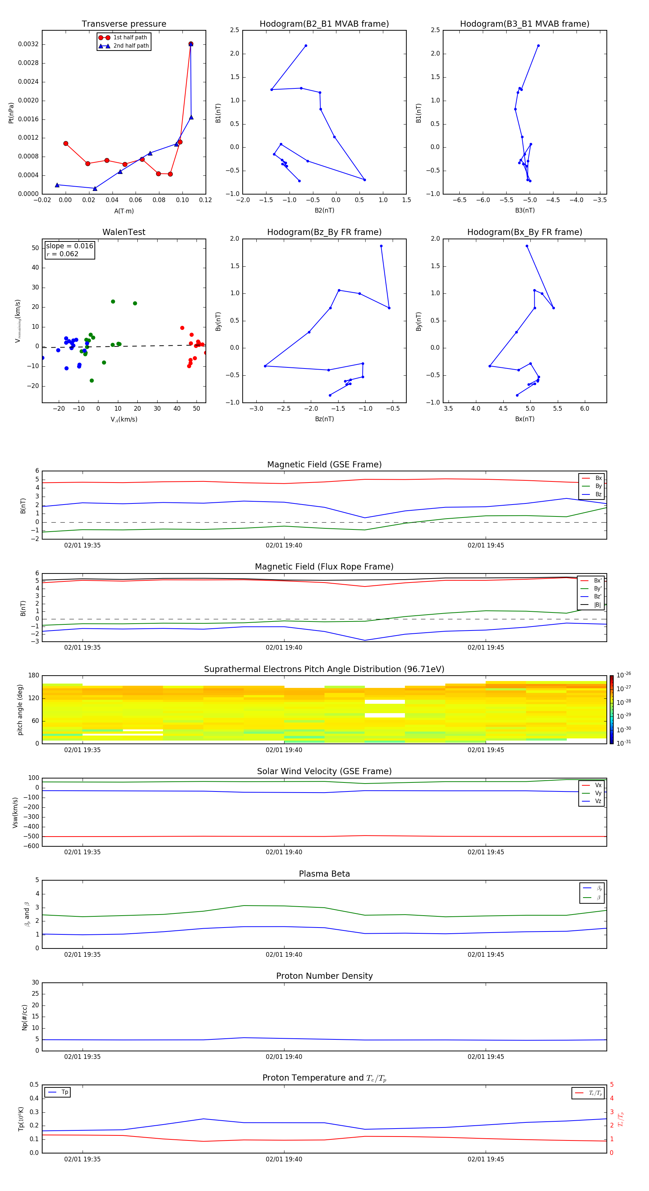649x1191 pixels.
Task: Click the "Tp(10^6K)" y-axis label
Action: coord(21,1119)
